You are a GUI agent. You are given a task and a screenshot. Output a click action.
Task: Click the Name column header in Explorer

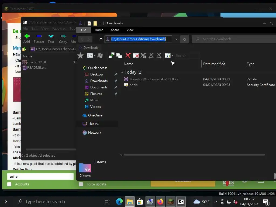pos(129,64)
